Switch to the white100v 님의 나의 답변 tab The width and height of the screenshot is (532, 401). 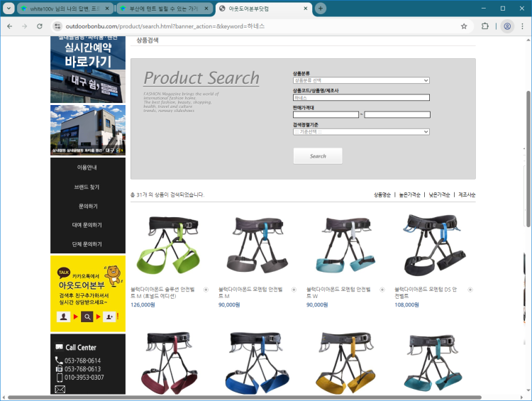[65, 9]
